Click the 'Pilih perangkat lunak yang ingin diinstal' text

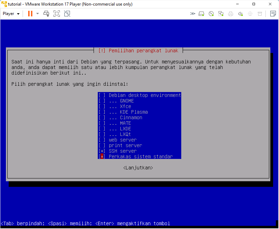pyautogui.click(x=70, y=84)
